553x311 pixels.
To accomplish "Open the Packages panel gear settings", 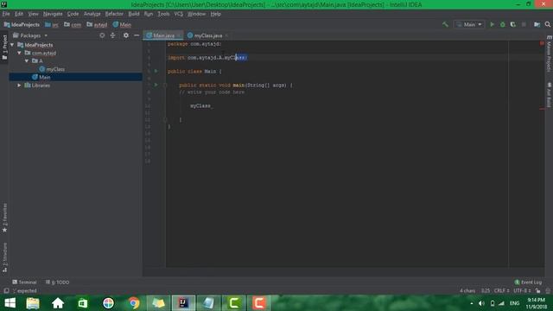I will [x=126, y=35].
